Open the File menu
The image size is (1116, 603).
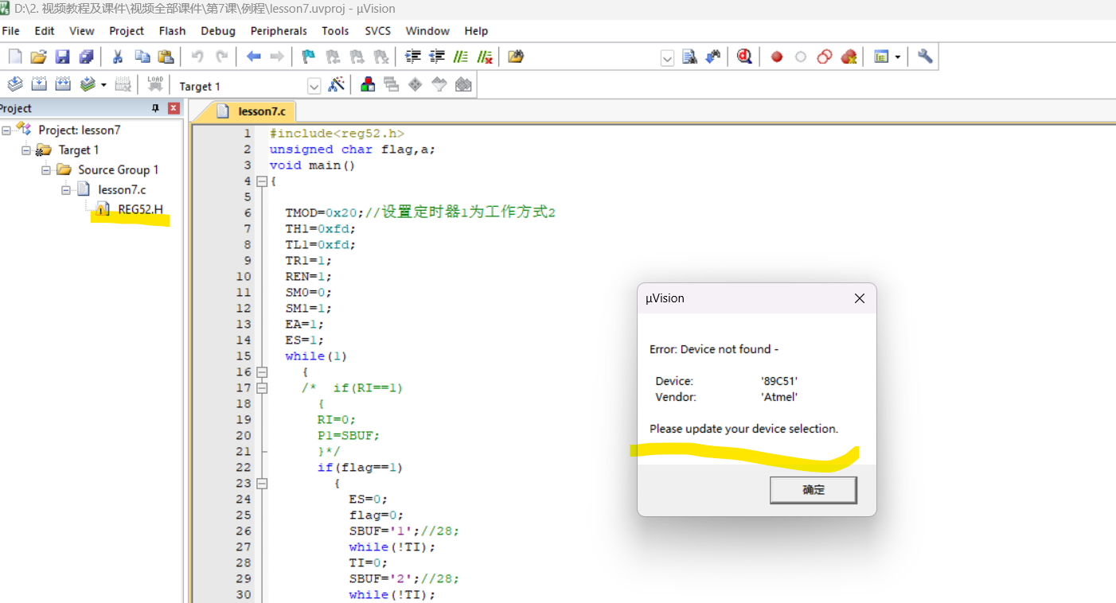(10, 31)
